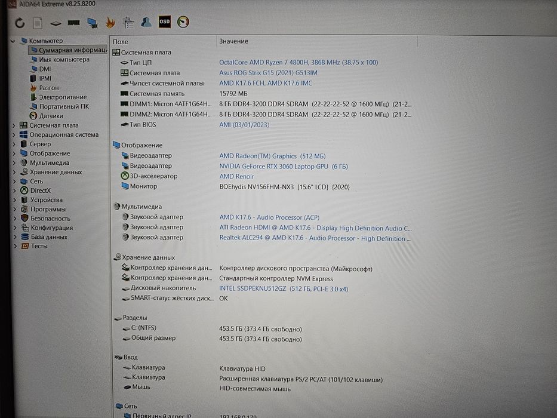
Task: Collapse the Компьютер tree node
Action: tap(13, 41)
